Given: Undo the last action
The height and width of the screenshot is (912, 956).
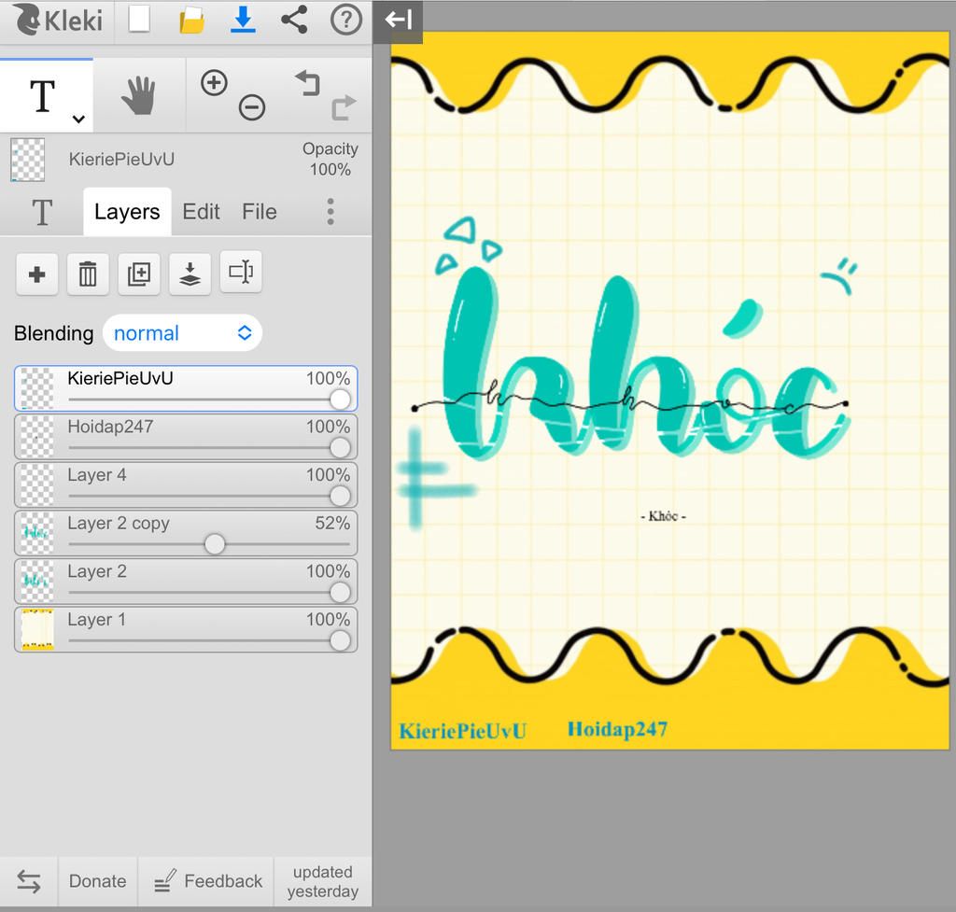Looking at the screenshot, I should [307, 83].
